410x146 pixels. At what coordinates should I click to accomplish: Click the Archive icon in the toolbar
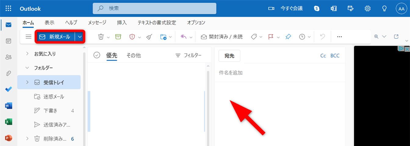pos(118,37)
